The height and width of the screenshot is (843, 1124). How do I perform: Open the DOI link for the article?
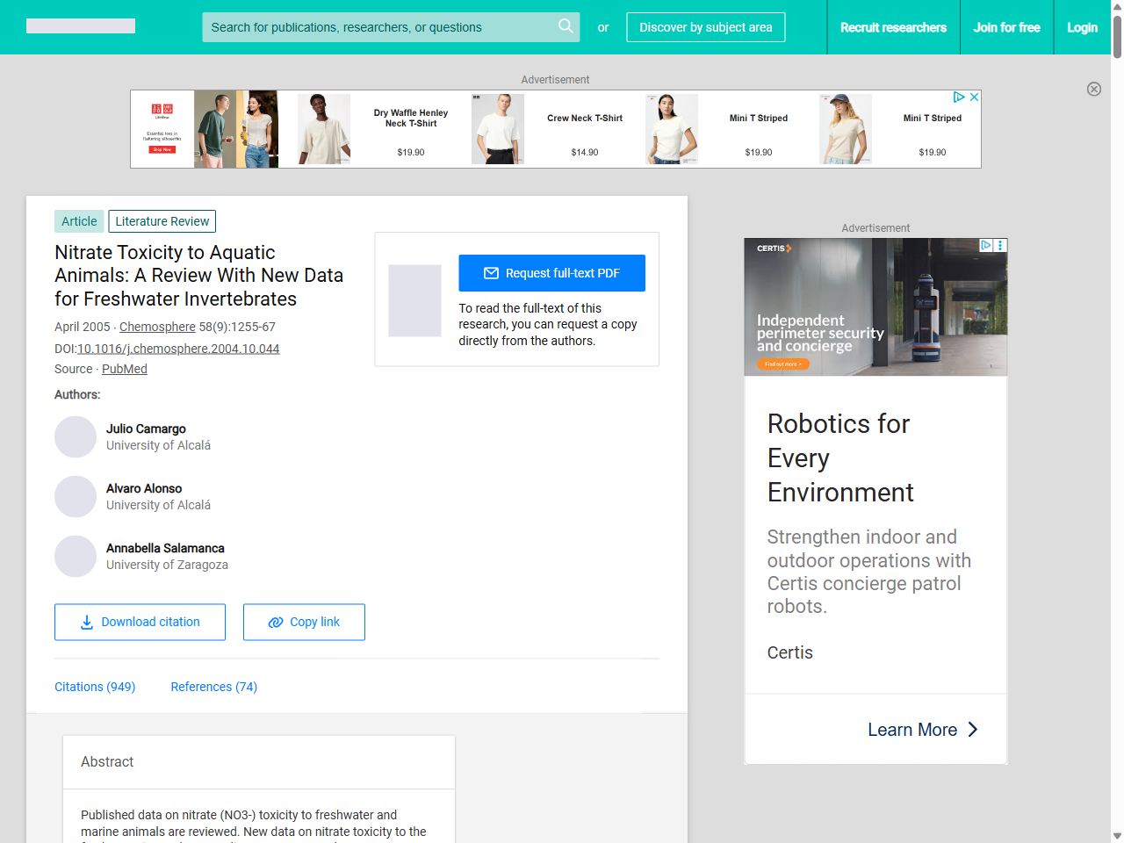pos(177,348)
